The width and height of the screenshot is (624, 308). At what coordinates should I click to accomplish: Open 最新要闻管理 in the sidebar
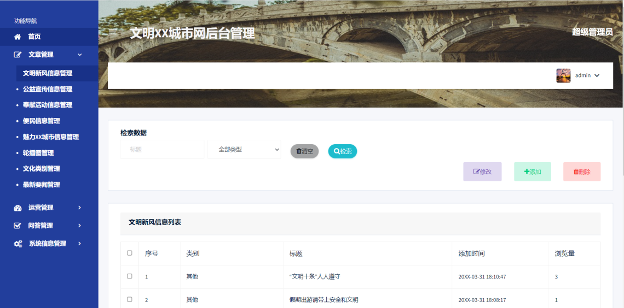click(42, 185)
